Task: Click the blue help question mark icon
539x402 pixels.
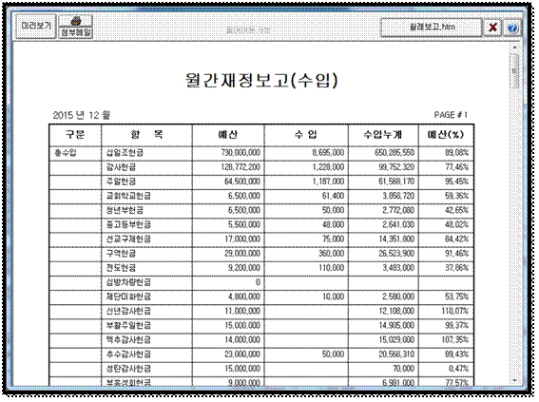Action: point(512,28)
